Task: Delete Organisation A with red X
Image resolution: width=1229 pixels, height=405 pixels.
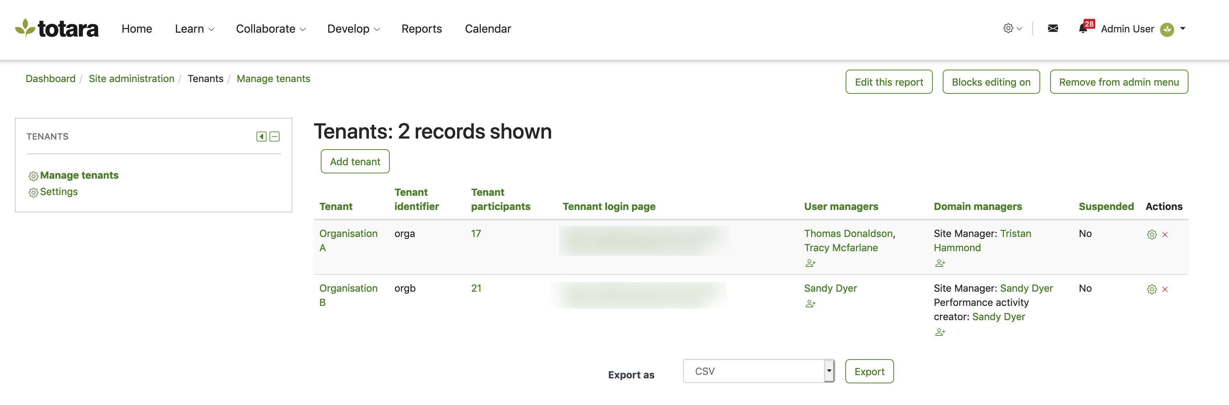Action: pos(1165,234)
